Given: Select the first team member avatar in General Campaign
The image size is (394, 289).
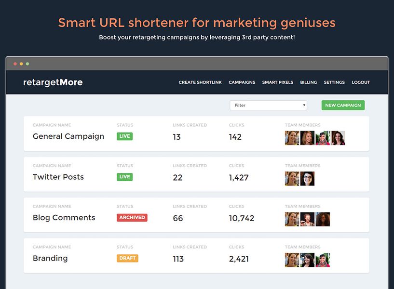Looking at the screenshot, I should 292,138.
